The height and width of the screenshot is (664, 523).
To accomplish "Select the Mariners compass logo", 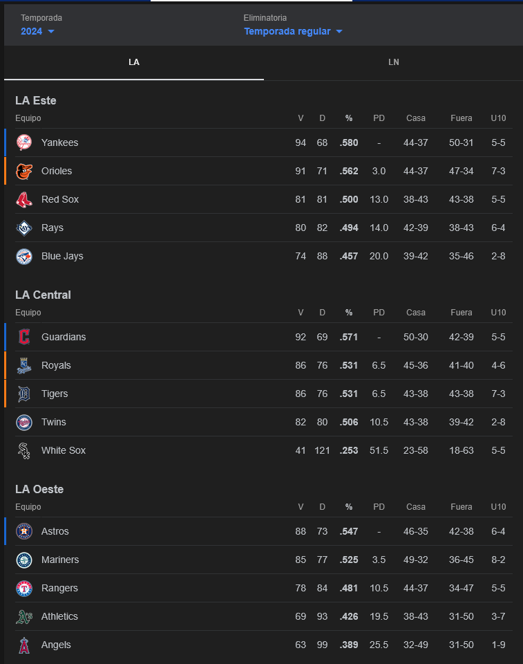I will point(24,560).
